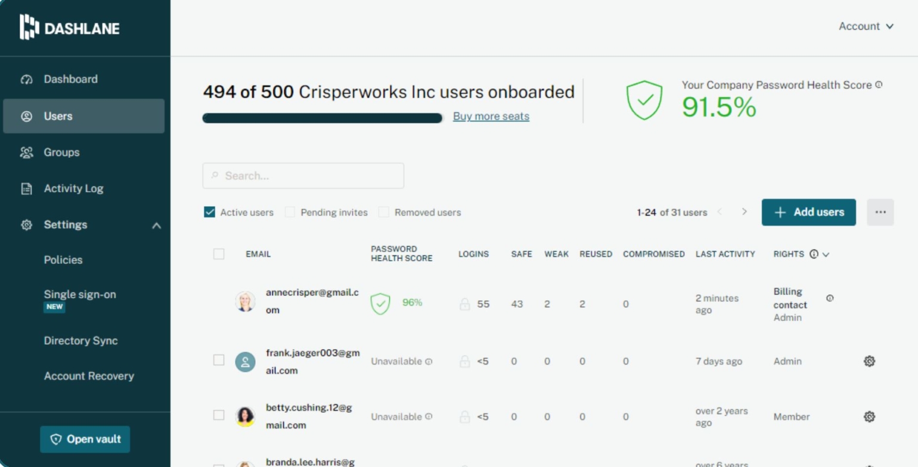Click the Add users button
The height and width of the screenshot is (467, 918).
click(x=808, y=212)
